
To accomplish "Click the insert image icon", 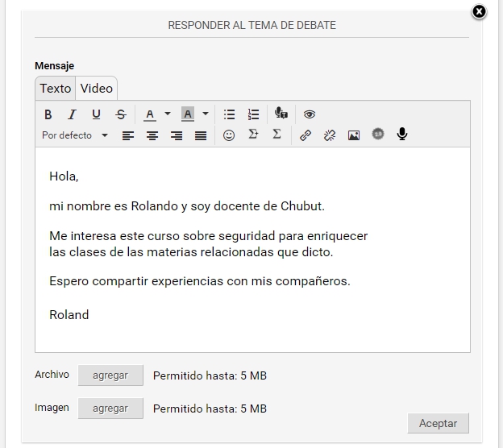I will pos(353,135).
